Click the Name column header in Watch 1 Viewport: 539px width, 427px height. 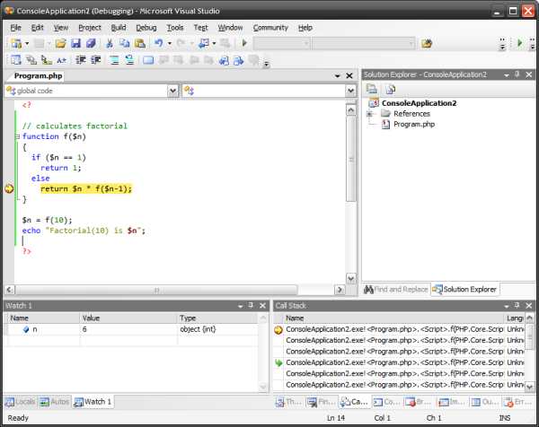pos(44,318)
